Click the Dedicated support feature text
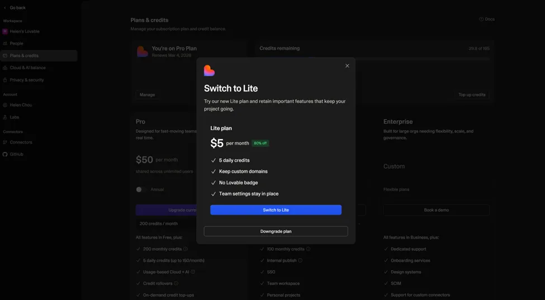545x300 pixels. 409,249
